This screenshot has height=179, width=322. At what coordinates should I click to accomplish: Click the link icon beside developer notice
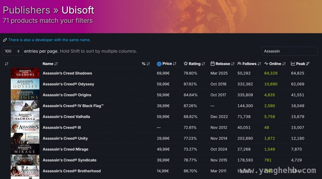(x=5, y=40)
